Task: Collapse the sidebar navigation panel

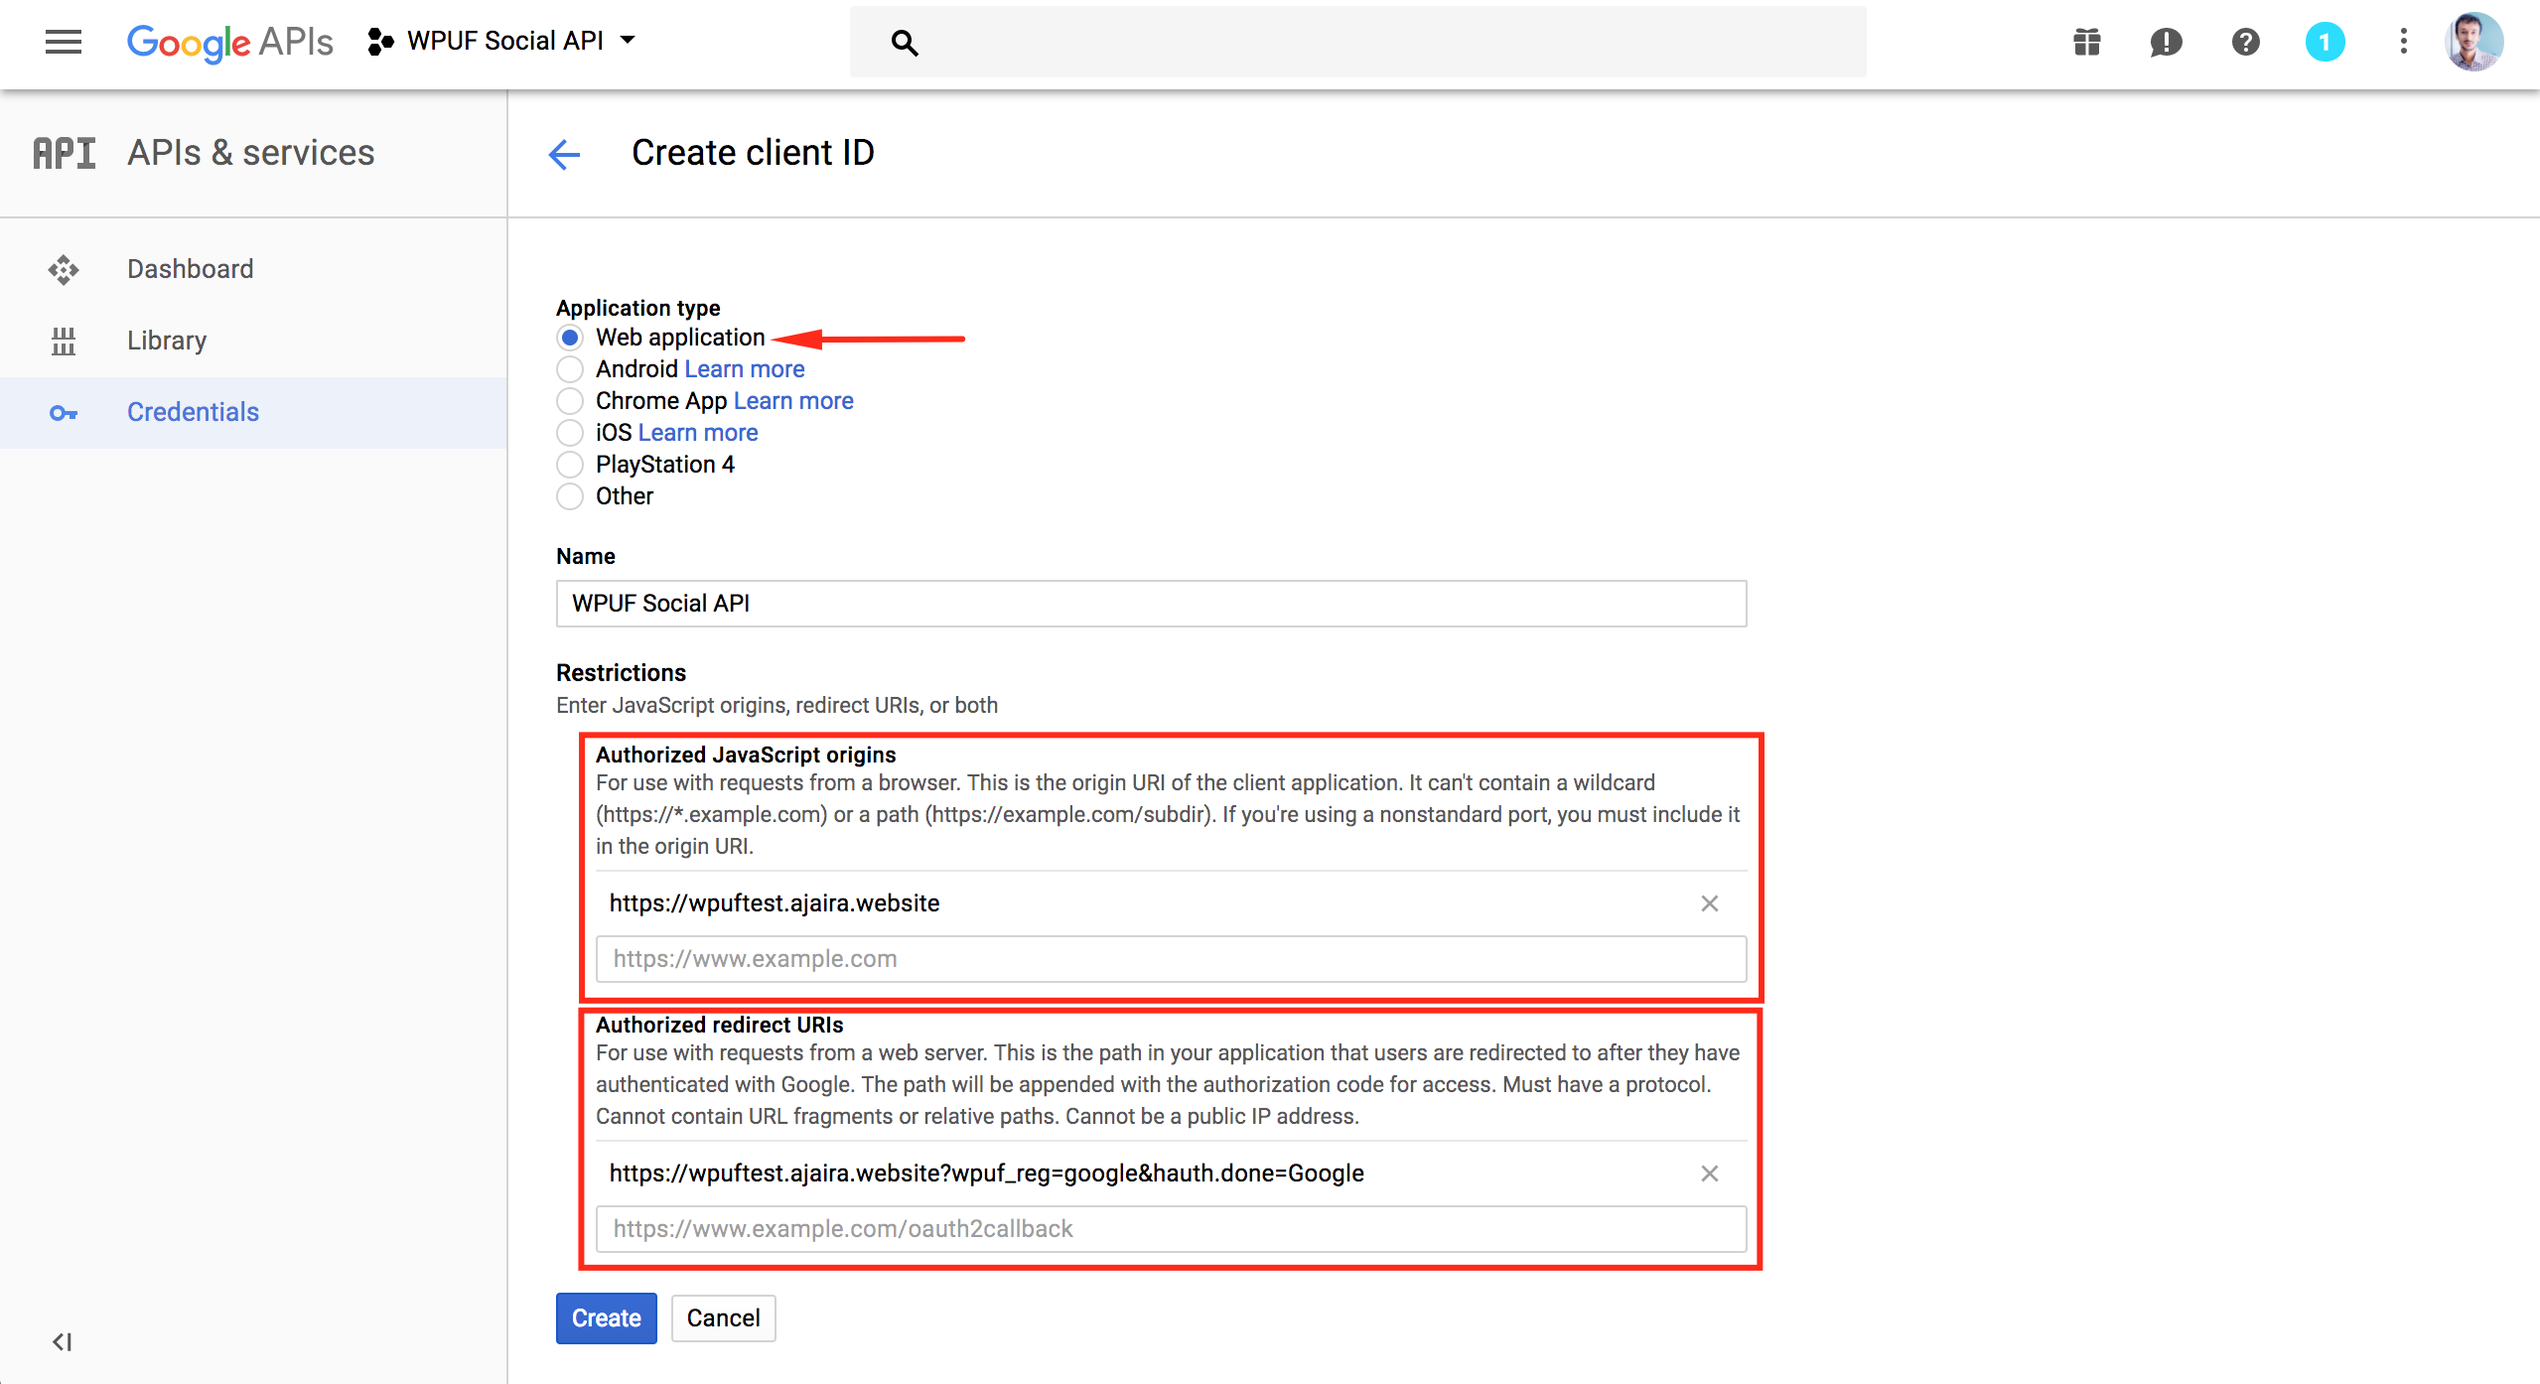Action: [x=62, y=1341]
